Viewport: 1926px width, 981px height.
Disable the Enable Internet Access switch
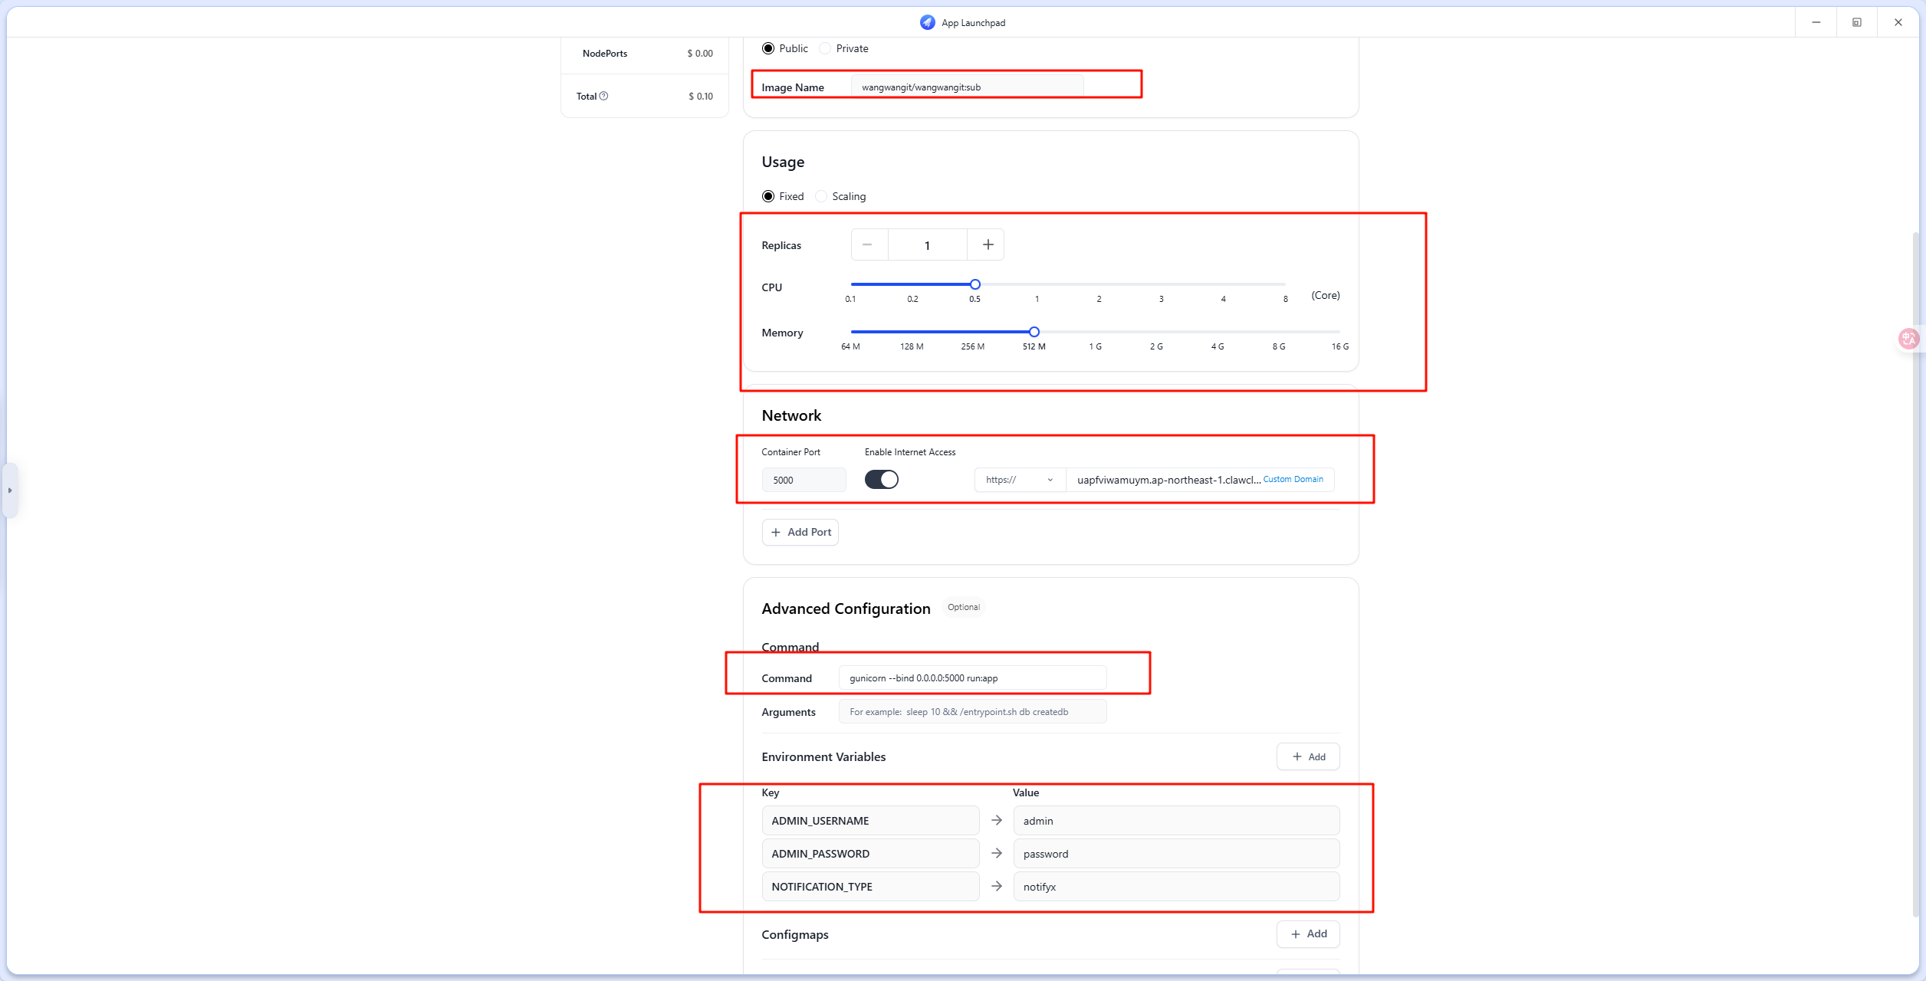coord(881,479)
